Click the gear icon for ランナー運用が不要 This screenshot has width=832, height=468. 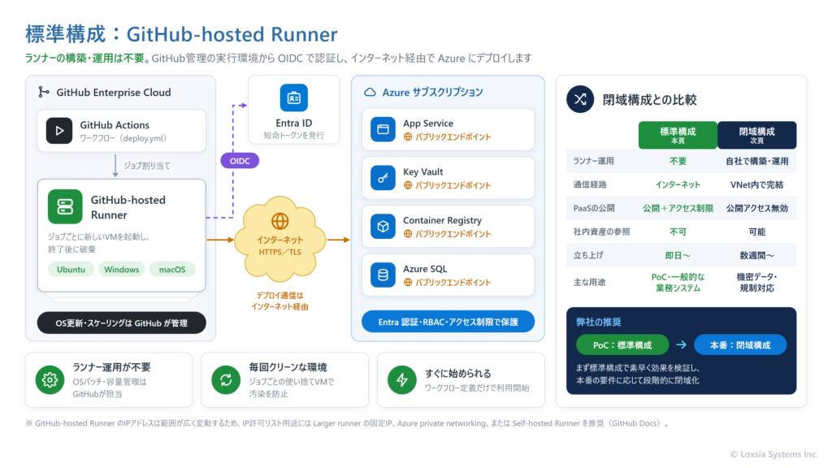pyautogui.click(x=50, y=380)
